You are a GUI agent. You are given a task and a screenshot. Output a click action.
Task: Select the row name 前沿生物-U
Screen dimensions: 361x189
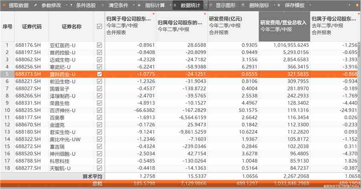tap(62, 82)
